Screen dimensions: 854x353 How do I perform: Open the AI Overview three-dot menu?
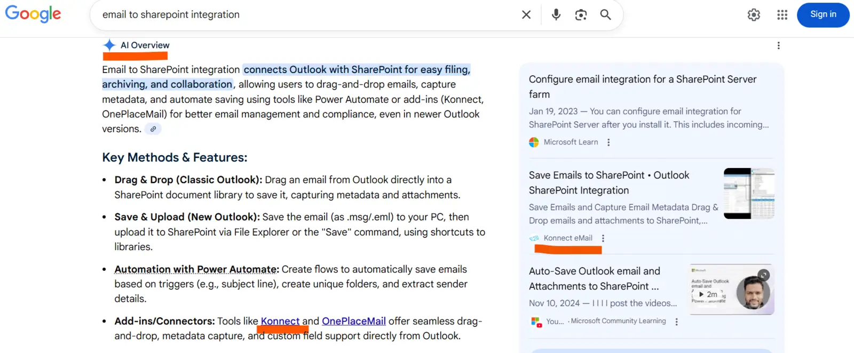pyautogui.click(x=779, y=45)
